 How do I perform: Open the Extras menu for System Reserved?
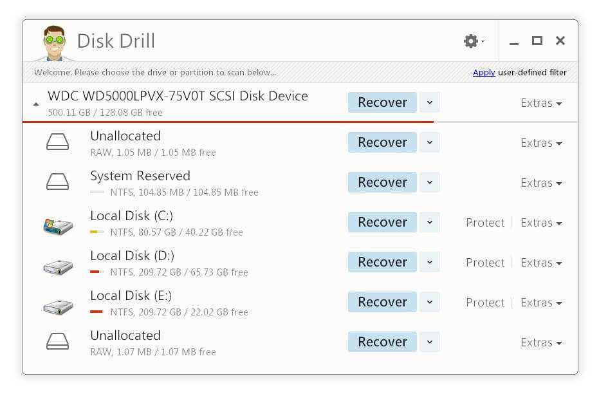(x=541, y=182)
